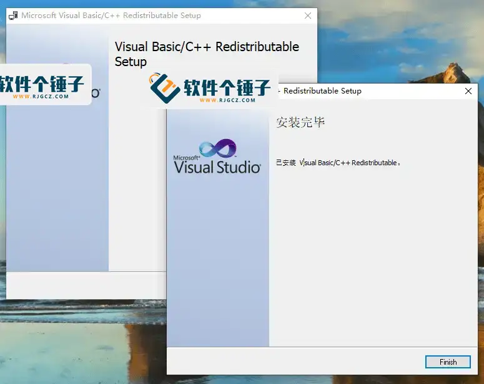Click the 已安装 Visual Basic/C++ Redistributable message

tap(338, 163)
